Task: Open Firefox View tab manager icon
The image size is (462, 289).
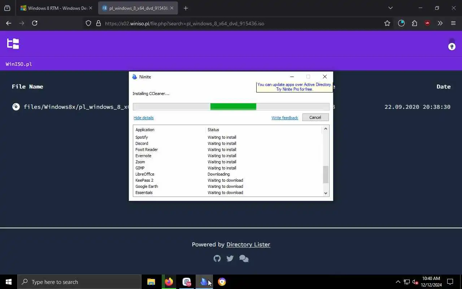Action: point(7,8)
